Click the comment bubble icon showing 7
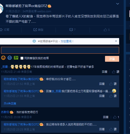The height and width of the screenshot is (134, 130). tap(71, 30)
